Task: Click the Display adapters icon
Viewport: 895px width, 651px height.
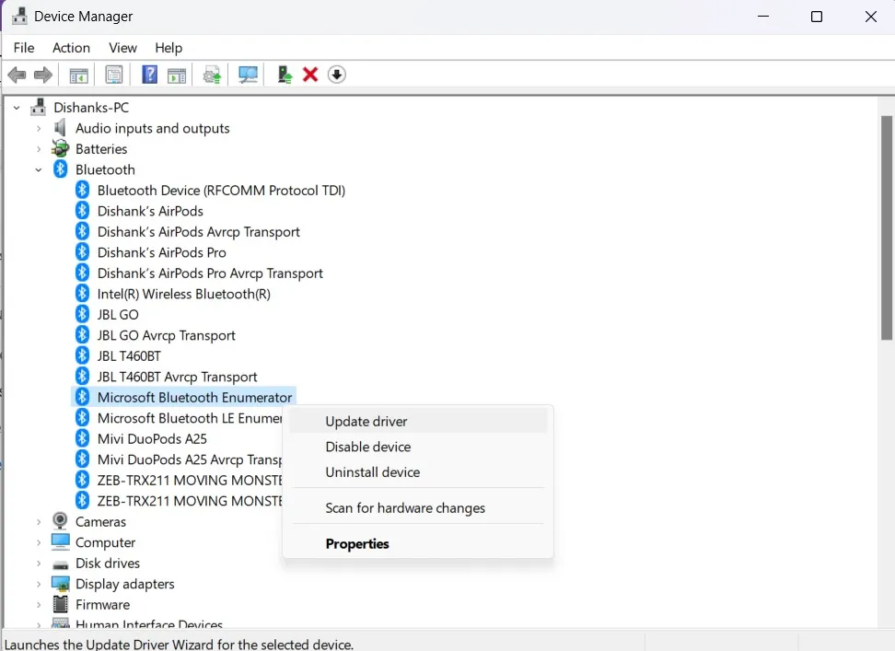Action: coord(60,584)
